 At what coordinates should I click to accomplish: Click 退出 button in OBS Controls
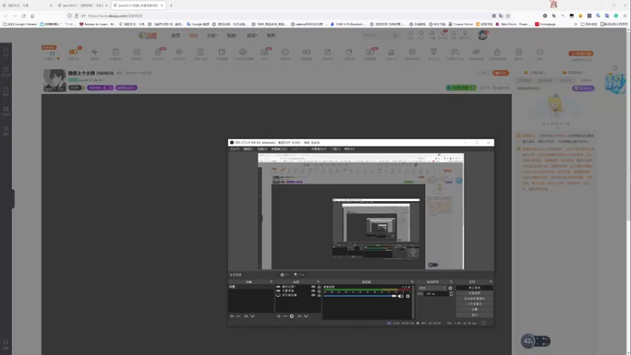475,315
